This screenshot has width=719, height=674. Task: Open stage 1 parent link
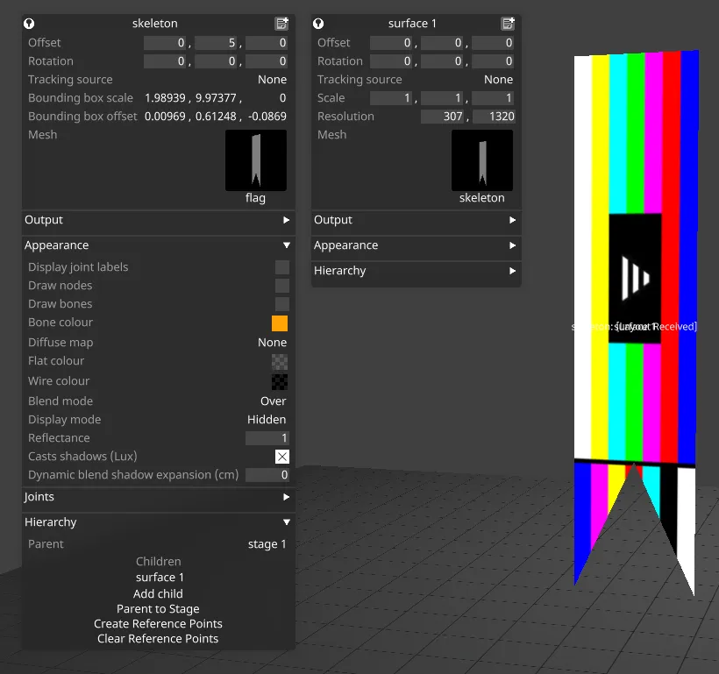(267, 543)
